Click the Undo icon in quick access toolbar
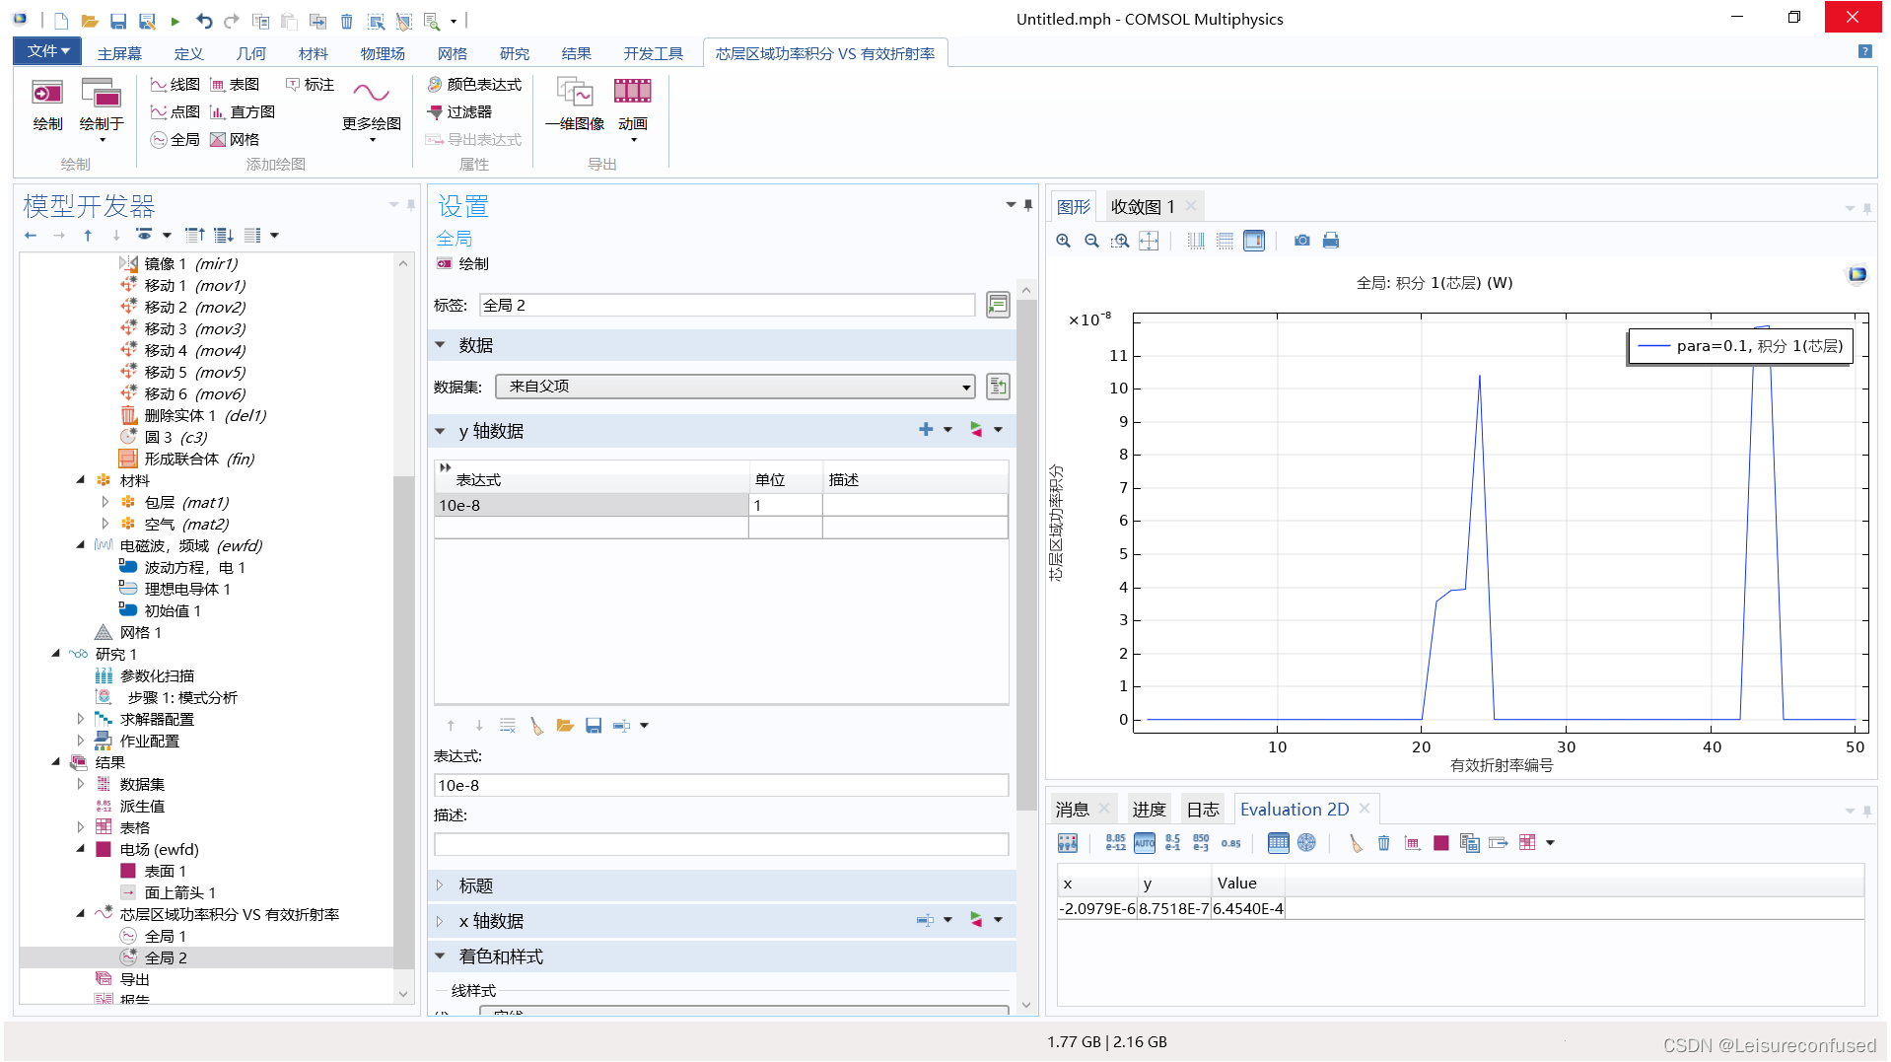This screenshot has height=1062, width=1891. [x=204, y=21]
